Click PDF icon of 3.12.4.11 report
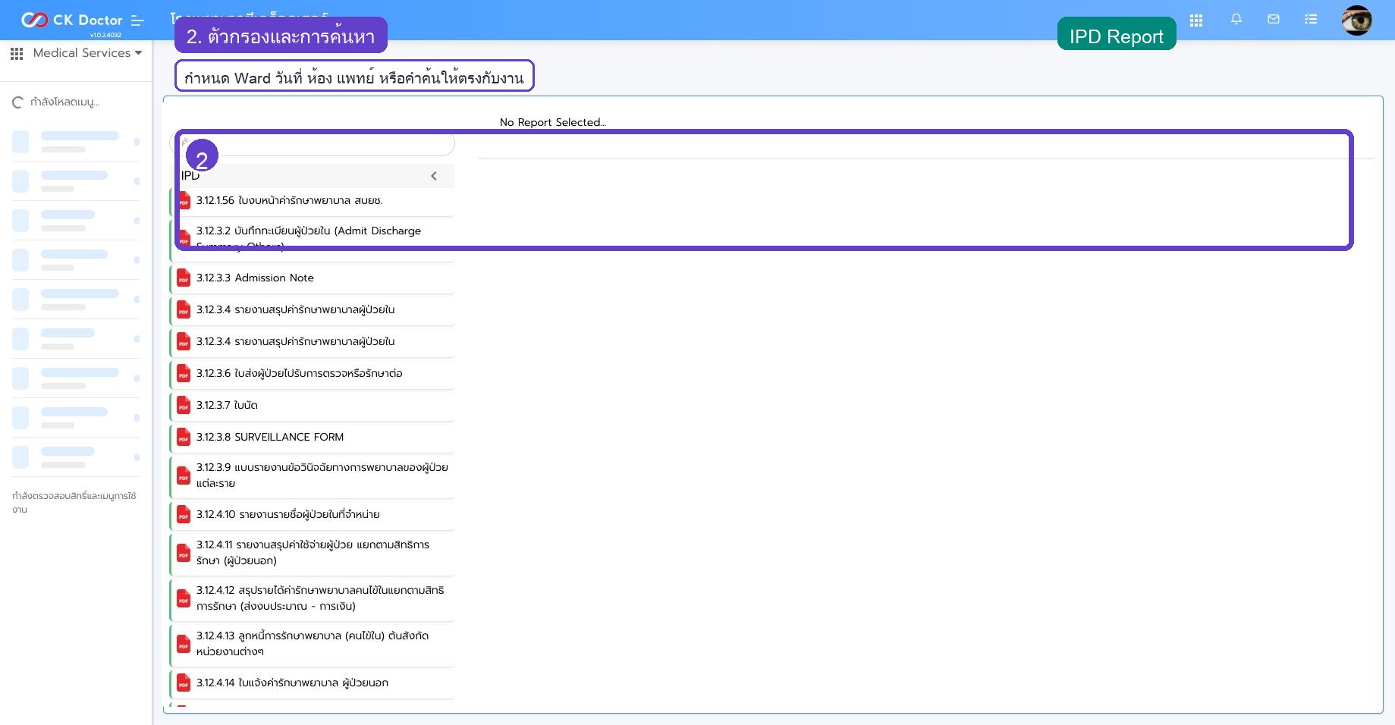 tap(184, 554)
